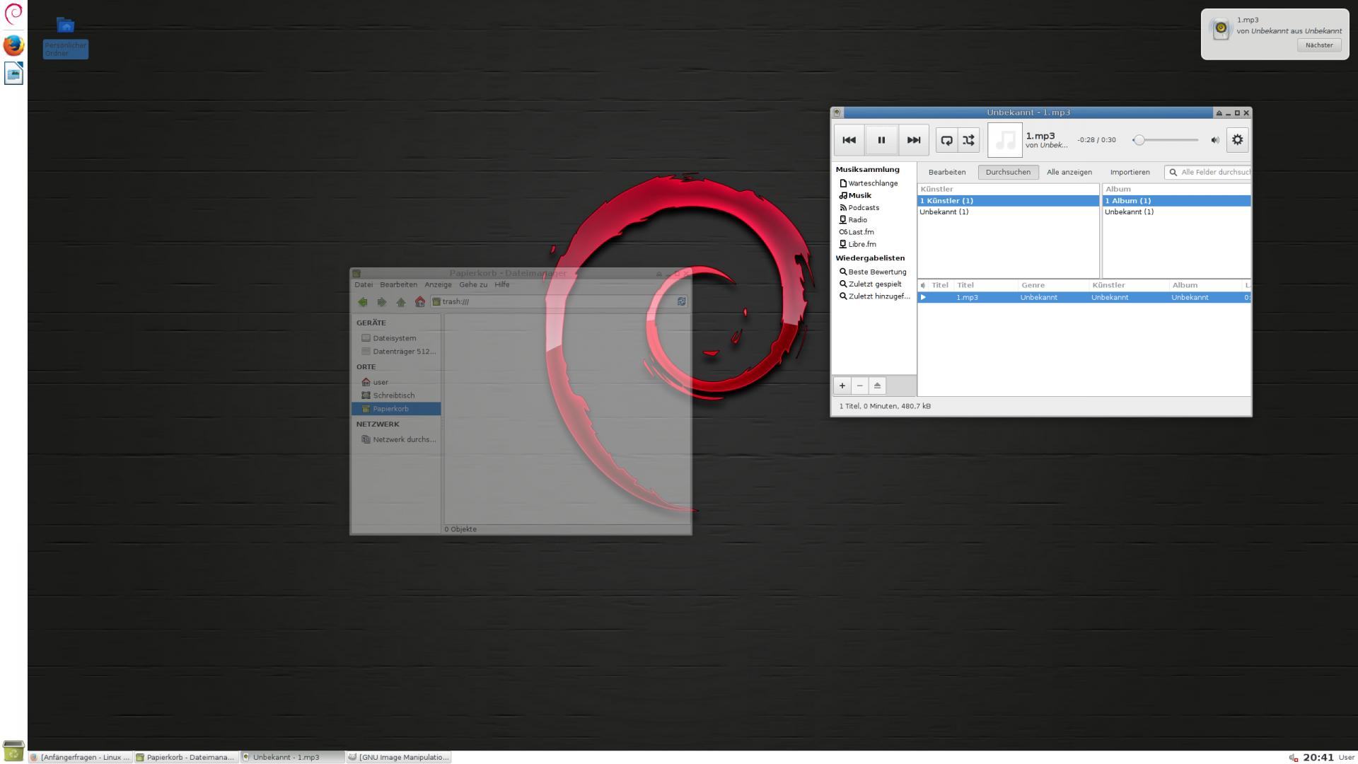1358x764 pixels.
Task: Open Gehe zu menu in file manager
Action: pos(473,285)
